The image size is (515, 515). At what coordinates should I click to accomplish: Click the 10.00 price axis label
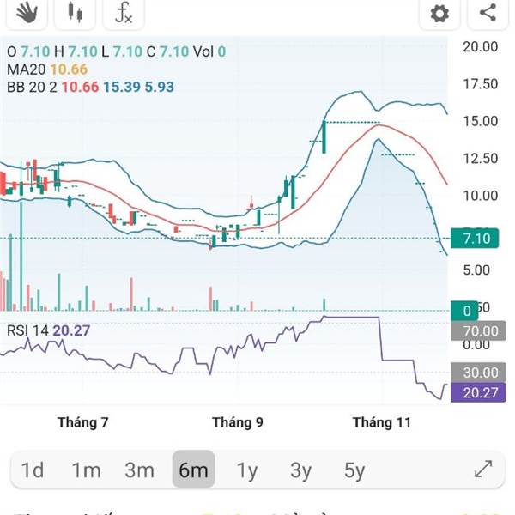[480, 196]
